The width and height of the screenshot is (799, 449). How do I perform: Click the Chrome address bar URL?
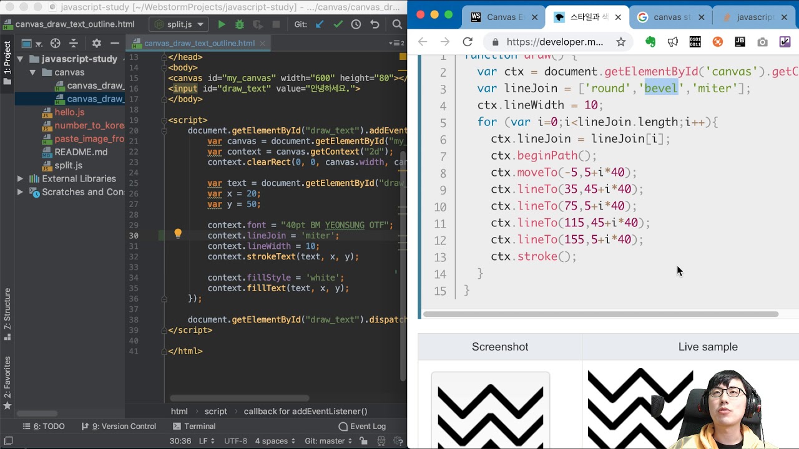(554, 42)
